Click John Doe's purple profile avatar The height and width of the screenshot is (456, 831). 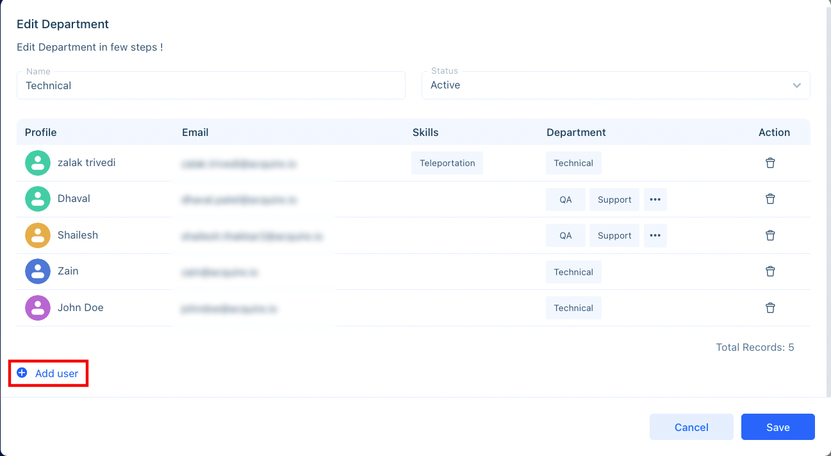pyautogui.click(x=38, y=308)
